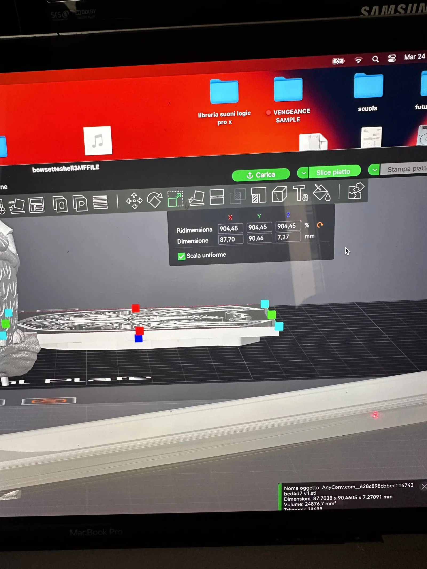Click the Dimensione X field showing 87,70
This screenshot has height=569, width=427.
click(230, 239)
